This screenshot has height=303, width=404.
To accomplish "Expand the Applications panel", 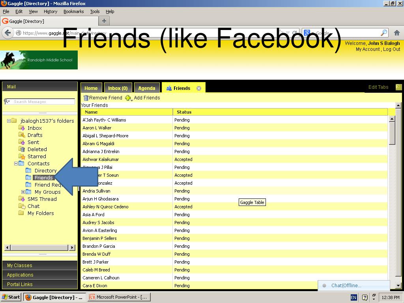I will click(40, 275).
